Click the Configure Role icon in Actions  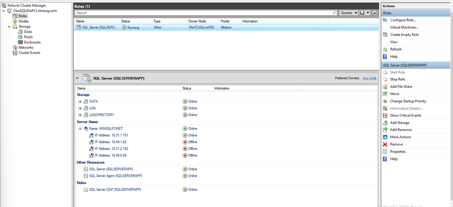pyautogui.click(x=385, y=20)
